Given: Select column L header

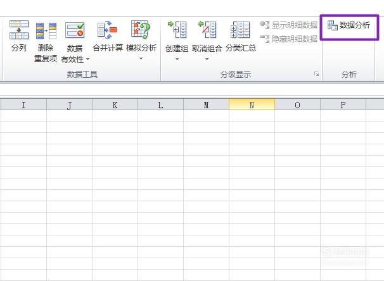Looking at the screenshot, I should click(160, 105).
